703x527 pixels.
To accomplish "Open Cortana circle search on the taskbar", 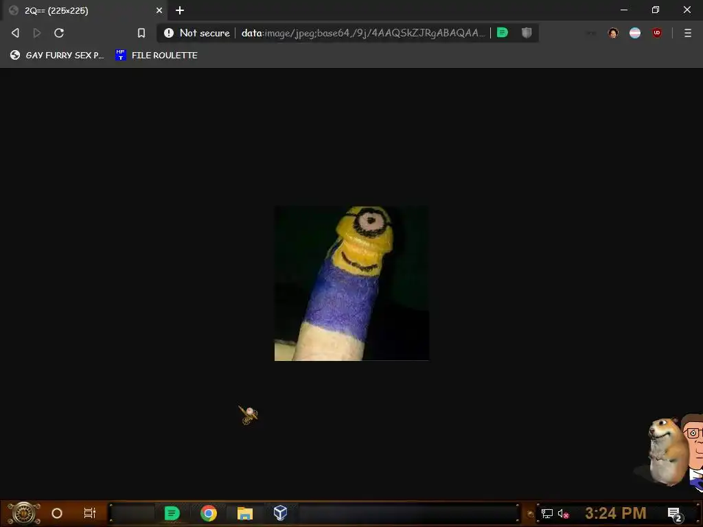I will [57, 513].
